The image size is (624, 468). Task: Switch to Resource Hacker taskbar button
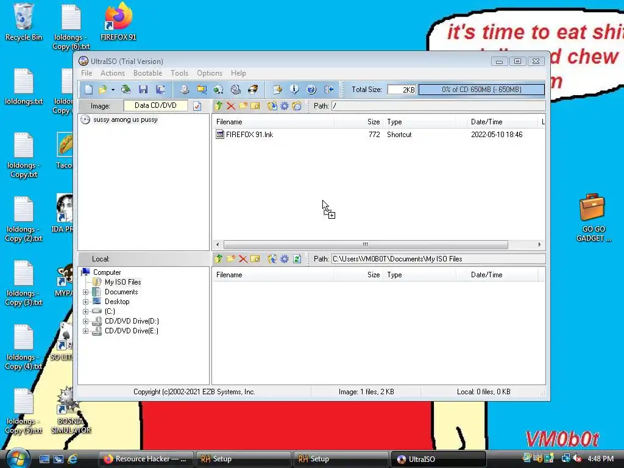146,459
